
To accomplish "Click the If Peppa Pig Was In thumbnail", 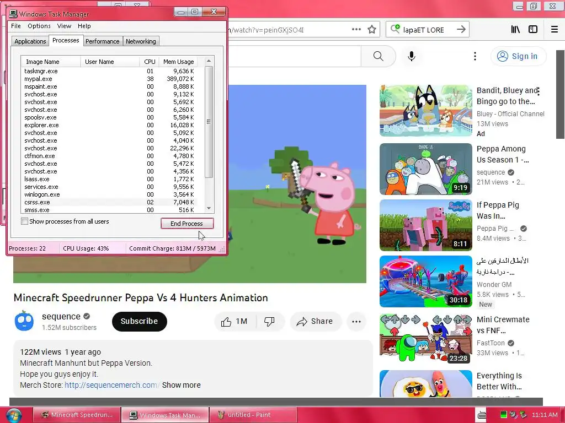I will click(x=425, y=225).
